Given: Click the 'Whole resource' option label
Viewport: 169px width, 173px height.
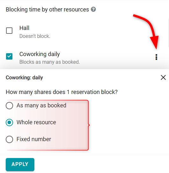Looking at the screenshot, I should tap(36, 122).
